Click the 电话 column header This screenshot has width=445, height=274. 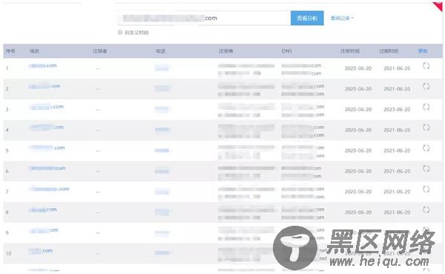pos(161,51)
